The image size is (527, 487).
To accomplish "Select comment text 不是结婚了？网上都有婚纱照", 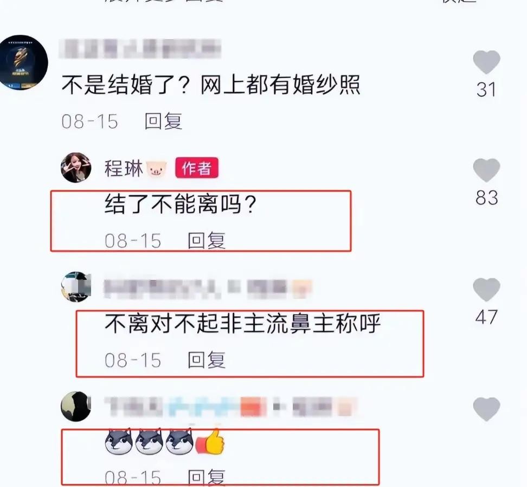I will 211,85.
